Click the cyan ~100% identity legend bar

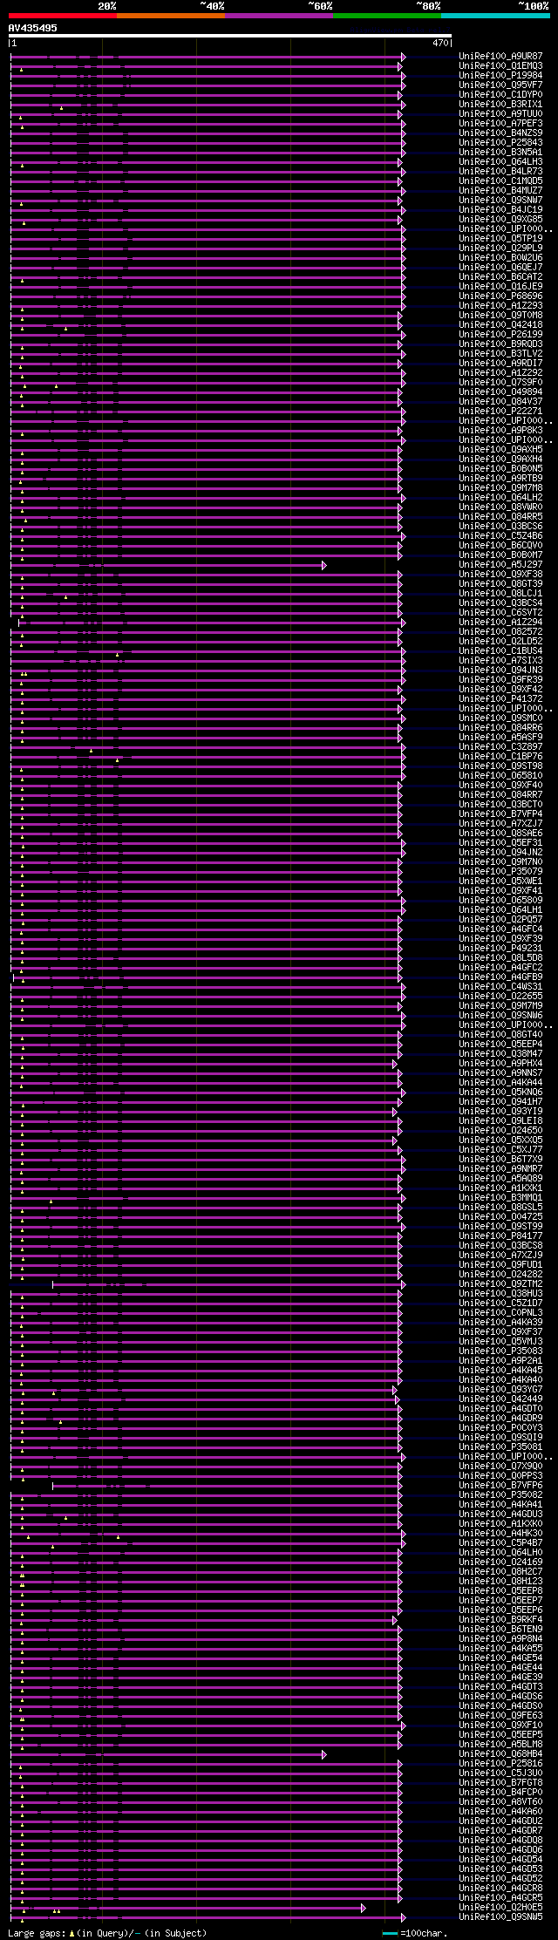(495, 16)
